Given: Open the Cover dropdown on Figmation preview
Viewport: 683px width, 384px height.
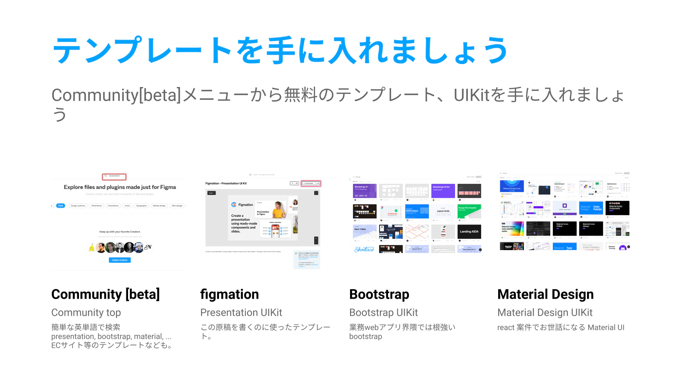Looking at the screenshot, I should click(x=212, y=193).
